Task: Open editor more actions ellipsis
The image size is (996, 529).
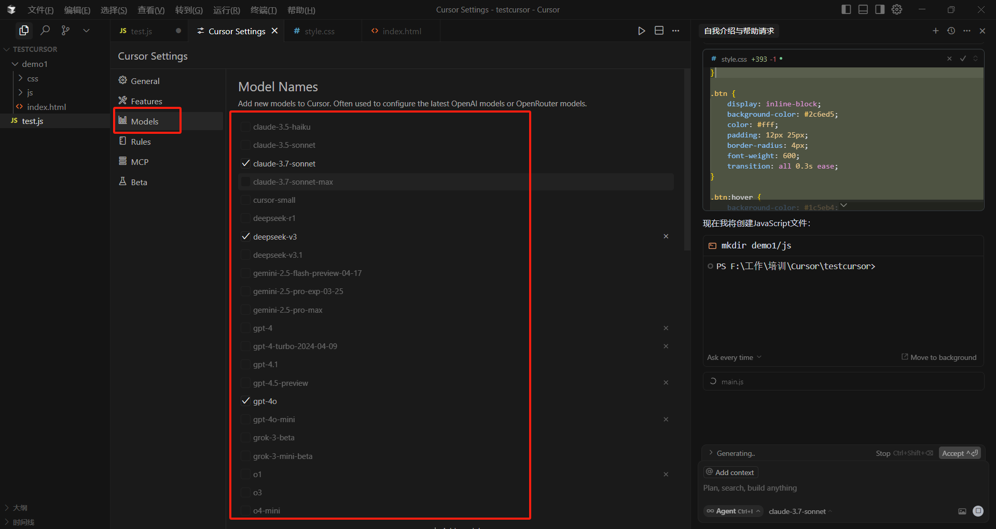Action: point(675,31)
